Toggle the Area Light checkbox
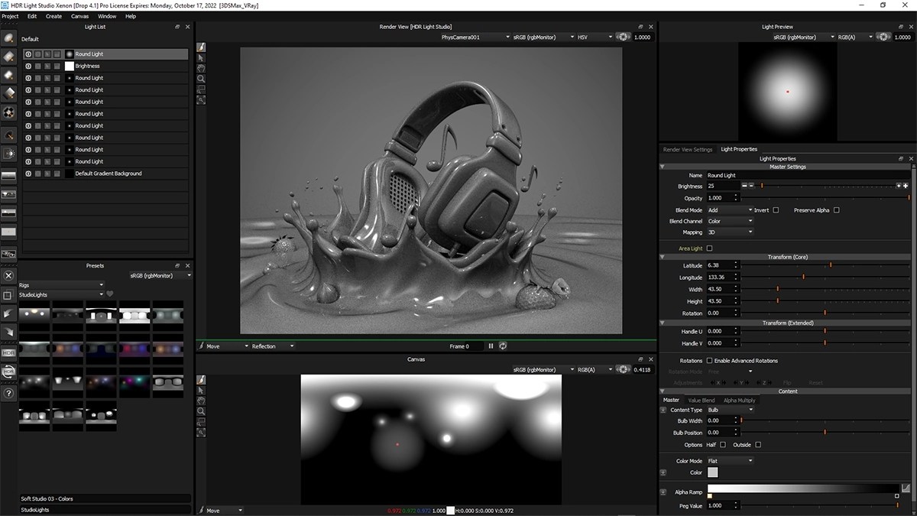 pyautogui.click(x=709, y=248)
